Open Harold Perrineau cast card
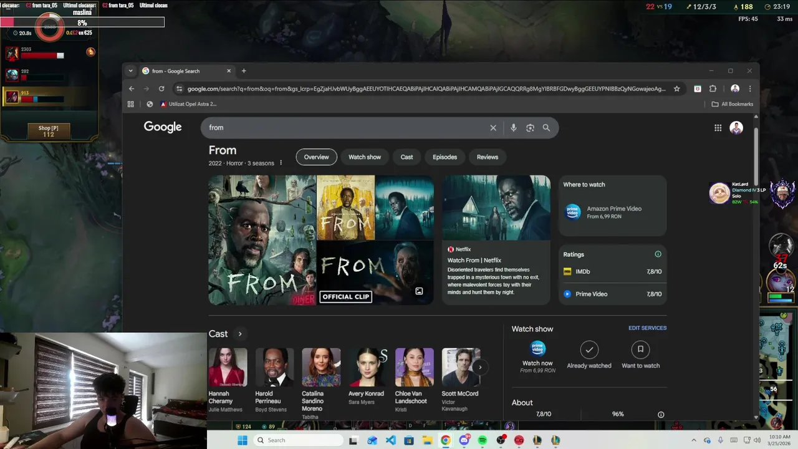Screen dimensions: 798x449 [274, 380]
